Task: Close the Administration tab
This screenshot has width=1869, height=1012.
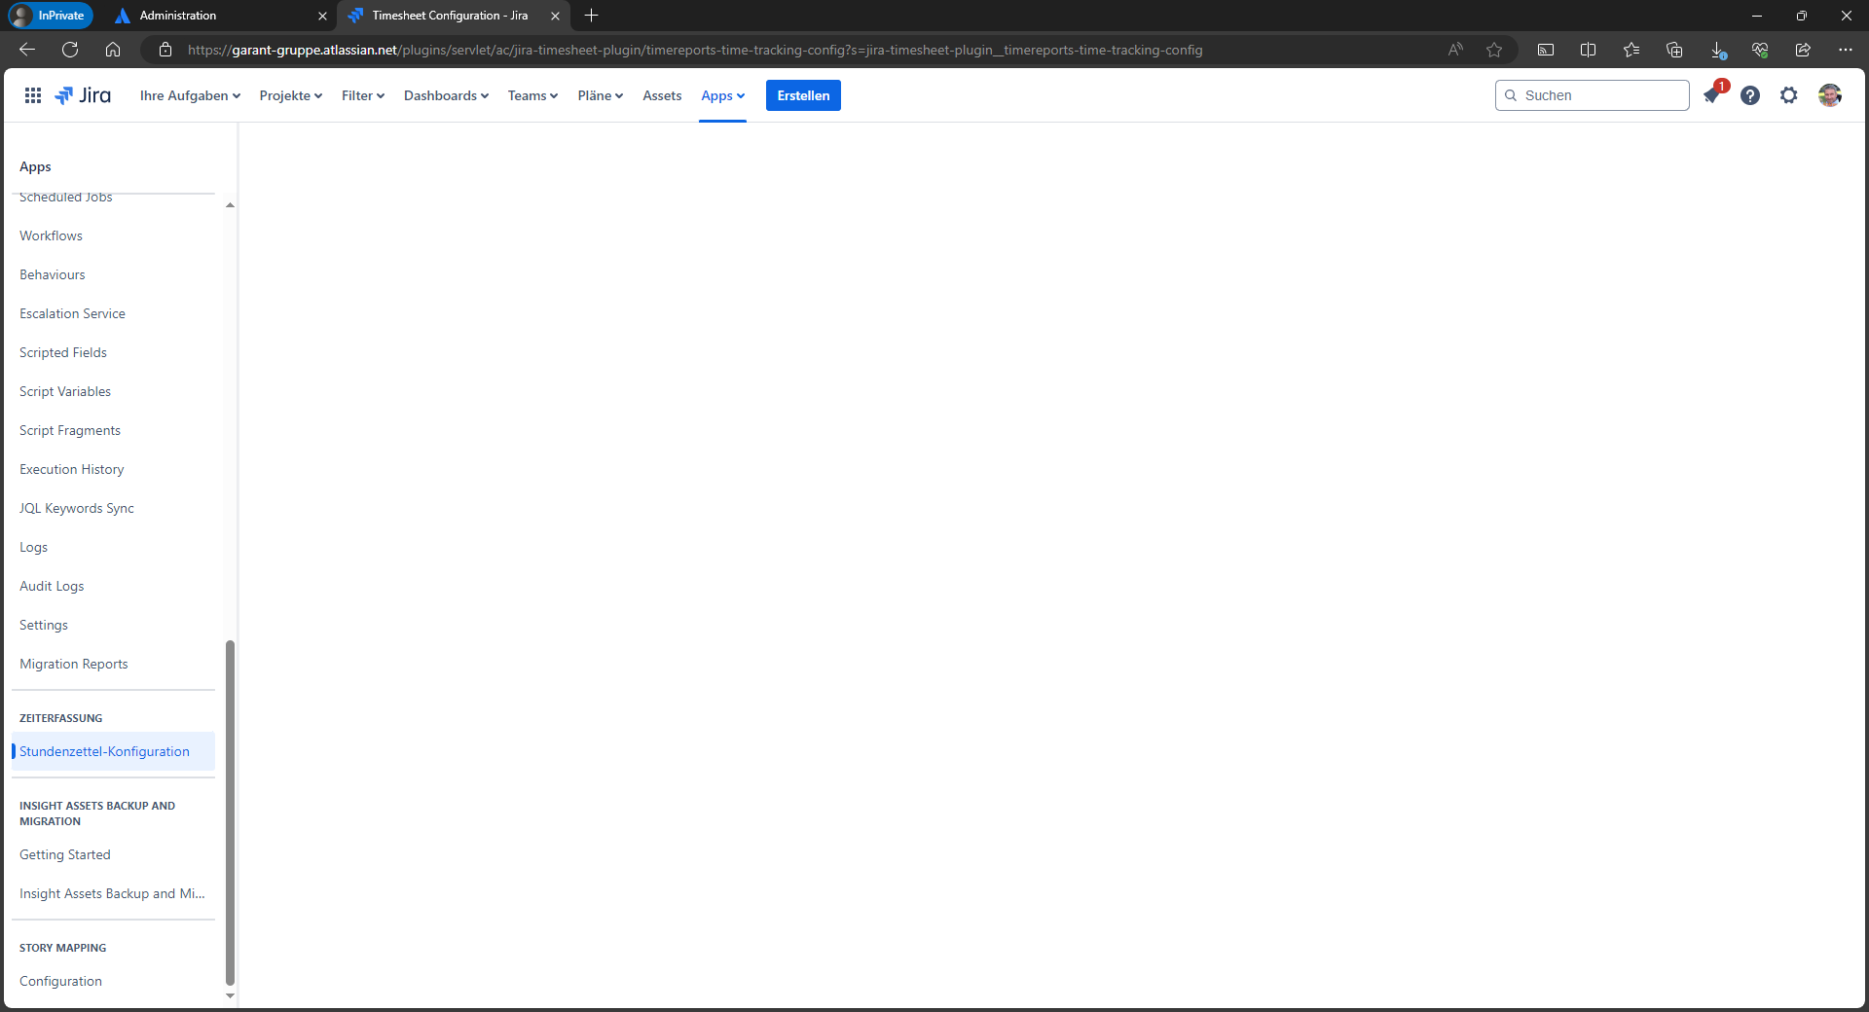Action: tap(322, 16)
